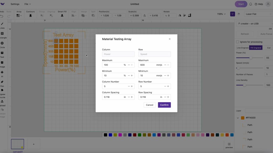Image resolution: width=273 pixels, height=153 pixels.
Task: Switch to Cut mode
Action: [x=269, y=48]
